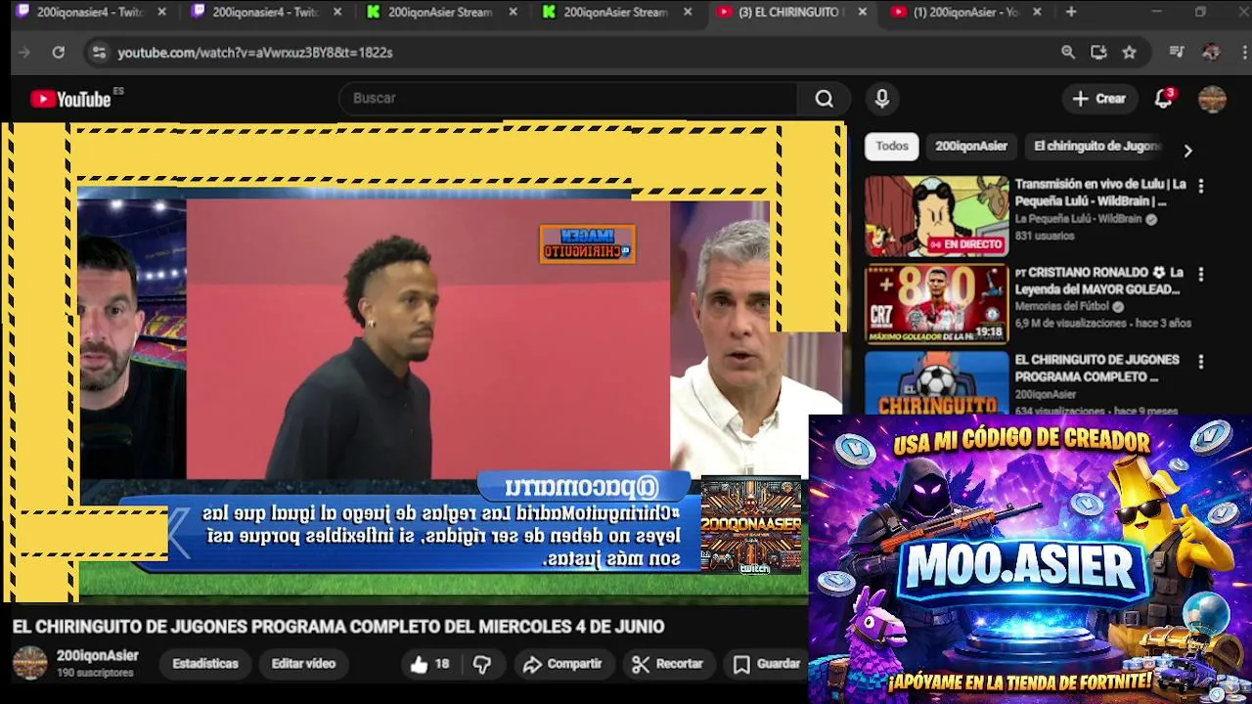The image size is (1252, 704).
Task: Select the 200iqonAsier filter chip
Action: [971, 147]
